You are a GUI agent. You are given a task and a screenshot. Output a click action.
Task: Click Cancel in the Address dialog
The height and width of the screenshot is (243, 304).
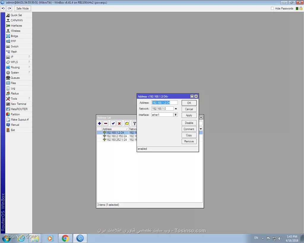tap(189, 109)
